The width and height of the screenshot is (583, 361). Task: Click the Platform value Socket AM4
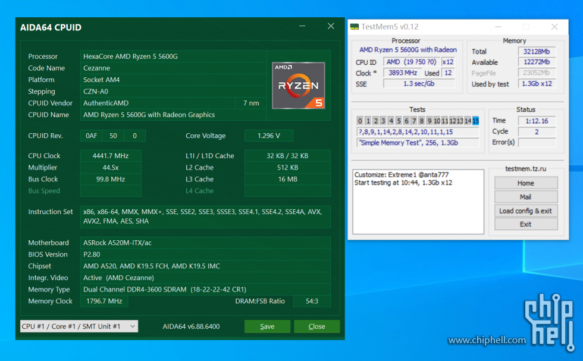[x=173, y=80]
